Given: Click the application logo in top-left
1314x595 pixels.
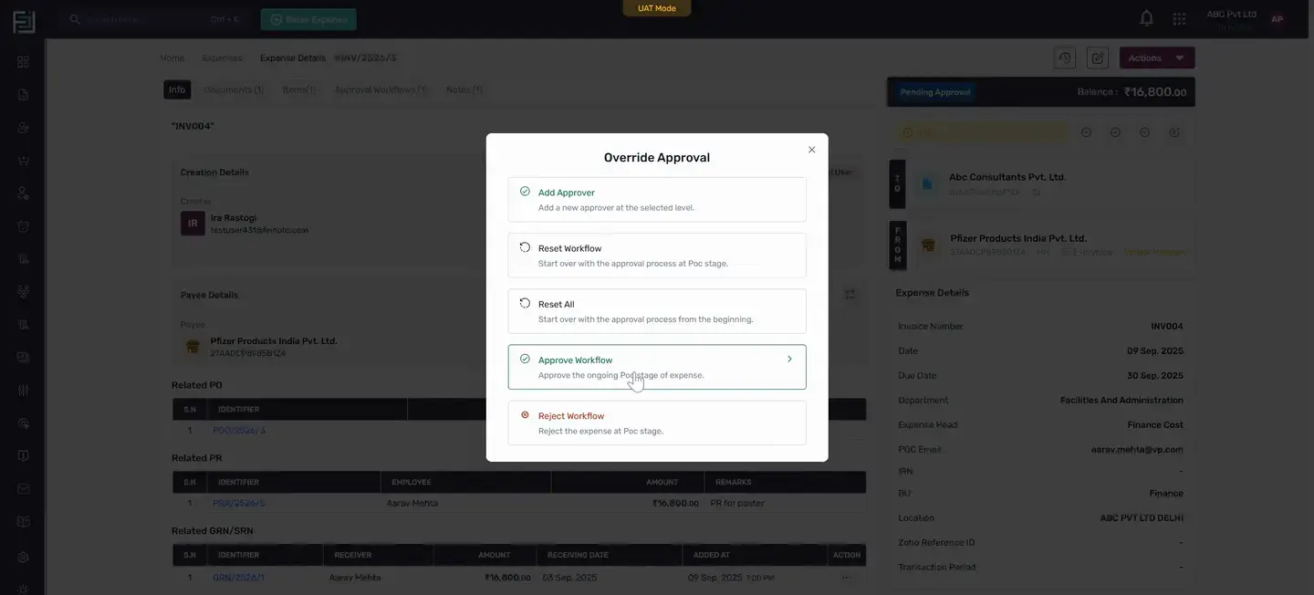Looking at the screenshot, I should coord(24,21).
